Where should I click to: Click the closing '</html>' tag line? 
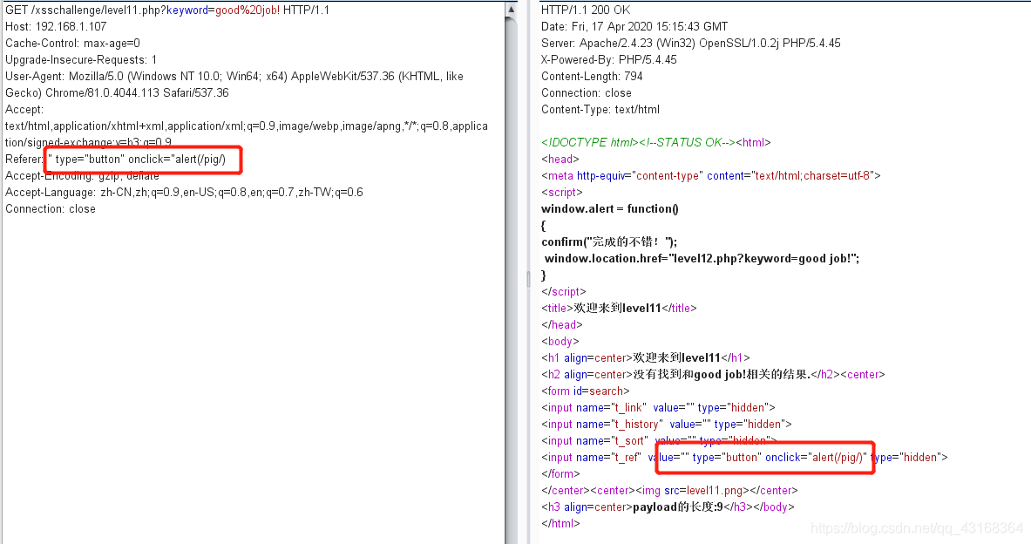pos(561,524)
